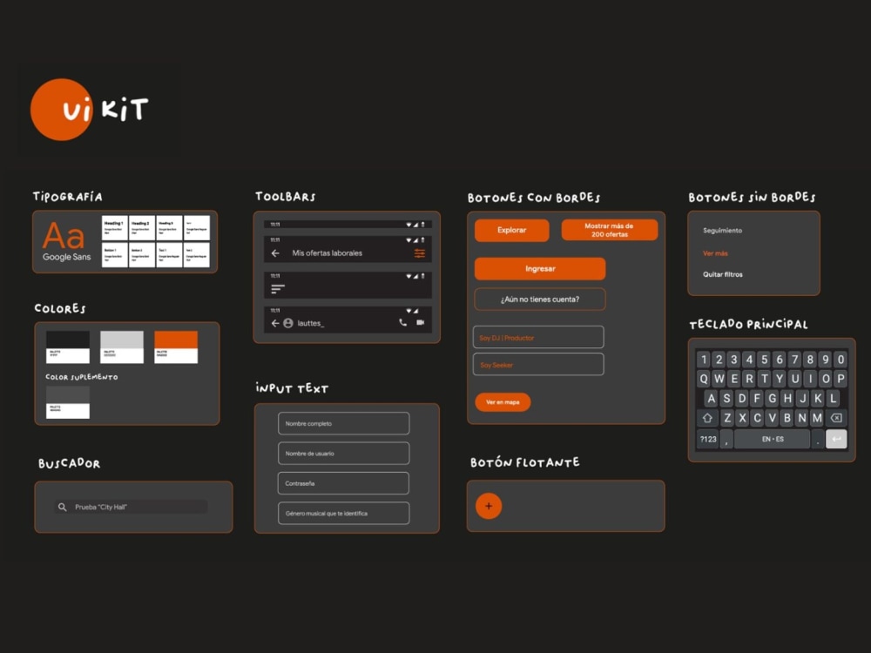Tap the shift key on keyboard
This screenshot has width=871, height=653.
(707, 418)
